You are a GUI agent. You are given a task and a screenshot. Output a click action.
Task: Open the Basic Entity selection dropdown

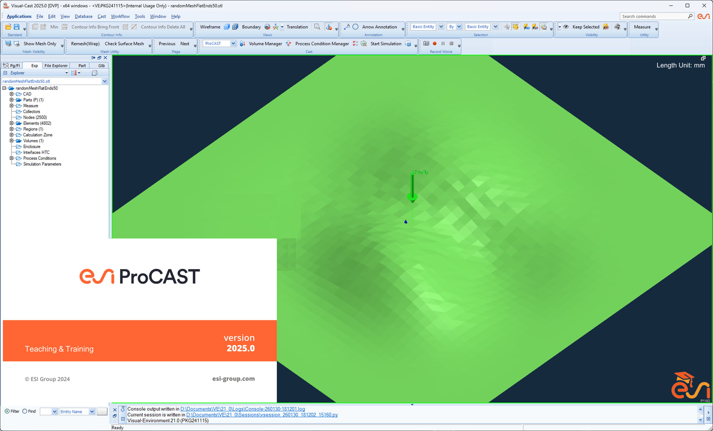pos(441,27)
